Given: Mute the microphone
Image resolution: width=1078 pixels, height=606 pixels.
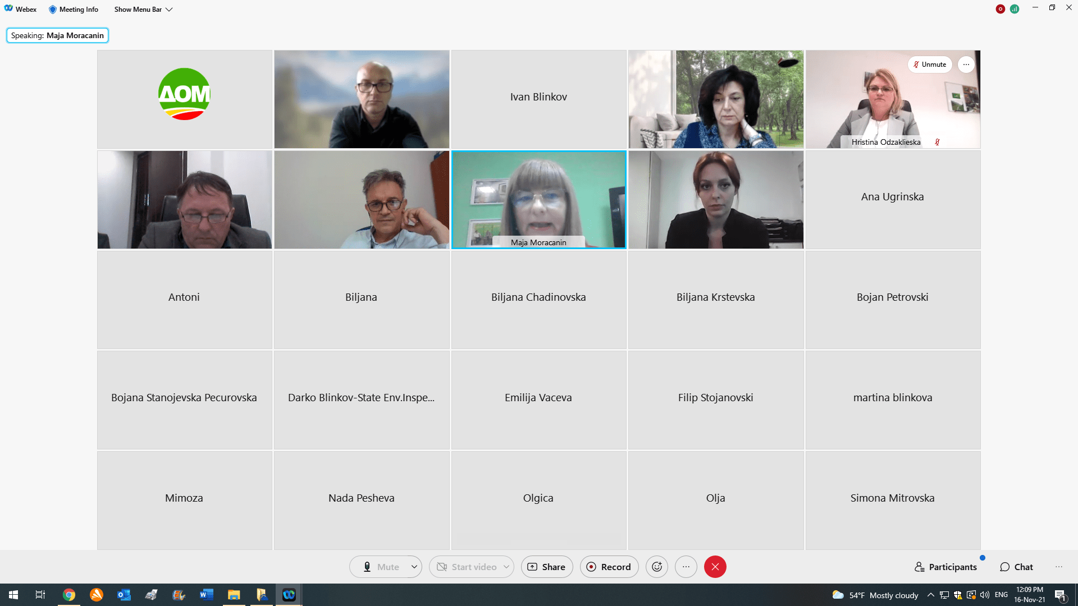Looking at the screenshot, I should tap(381, 567).
